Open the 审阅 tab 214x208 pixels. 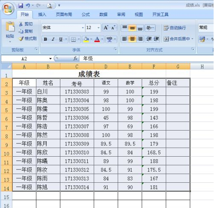pyautogui.click(x=121, y=15)
